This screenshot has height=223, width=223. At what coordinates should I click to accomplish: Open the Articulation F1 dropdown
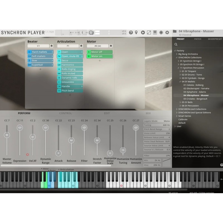[x=69, y=45]
